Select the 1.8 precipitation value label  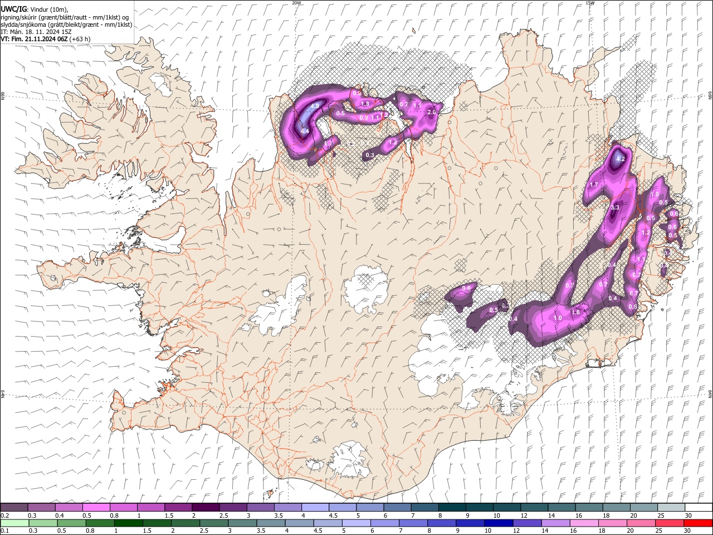(x=365, y=104)
